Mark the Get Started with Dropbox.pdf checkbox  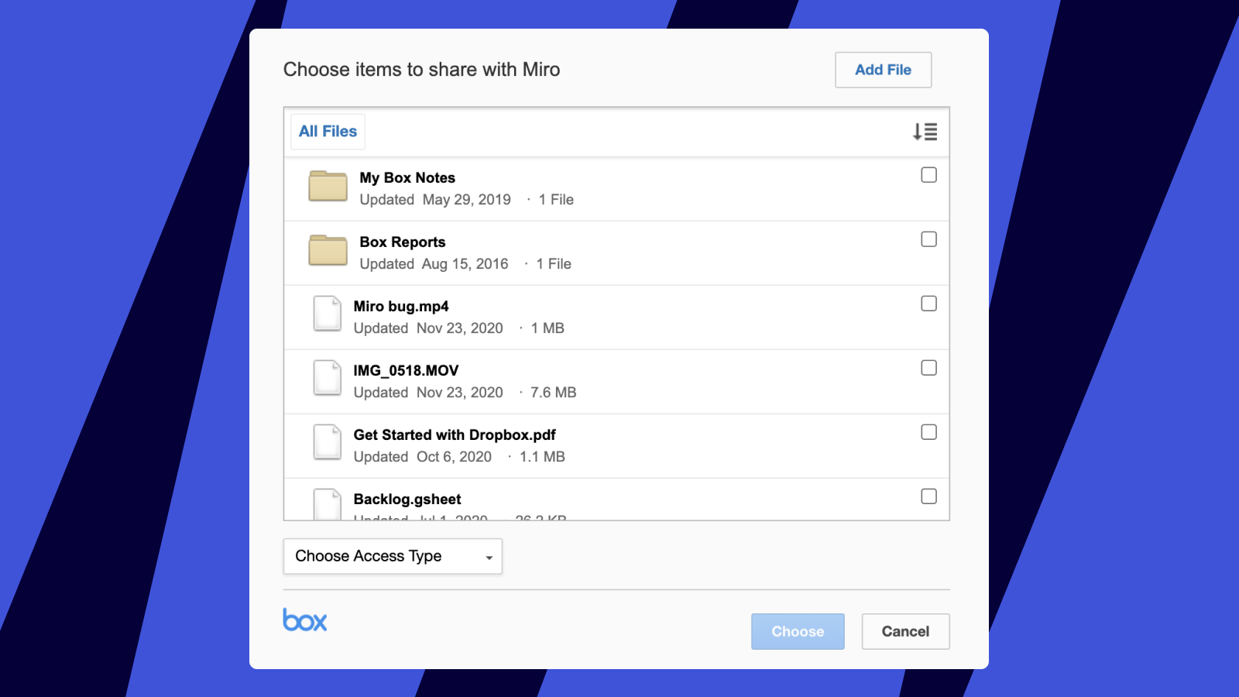[x=928, y=432]
